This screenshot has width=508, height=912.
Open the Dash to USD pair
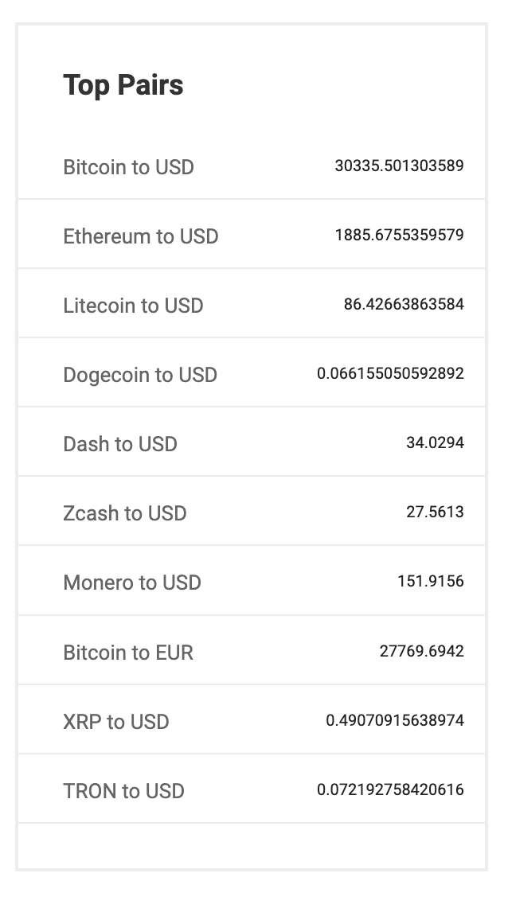[120, 444]
